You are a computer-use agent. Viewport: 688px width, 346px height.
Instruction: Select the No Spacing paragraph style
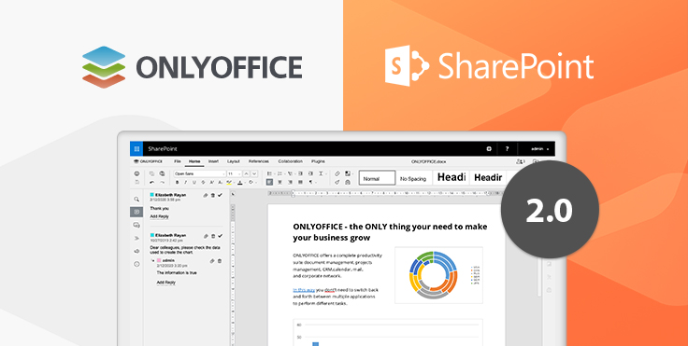[413, 178]
